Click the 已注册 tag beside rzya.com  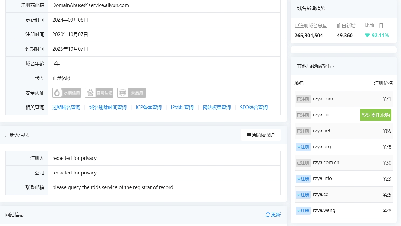pyautogui.click(x=303, y=99)
